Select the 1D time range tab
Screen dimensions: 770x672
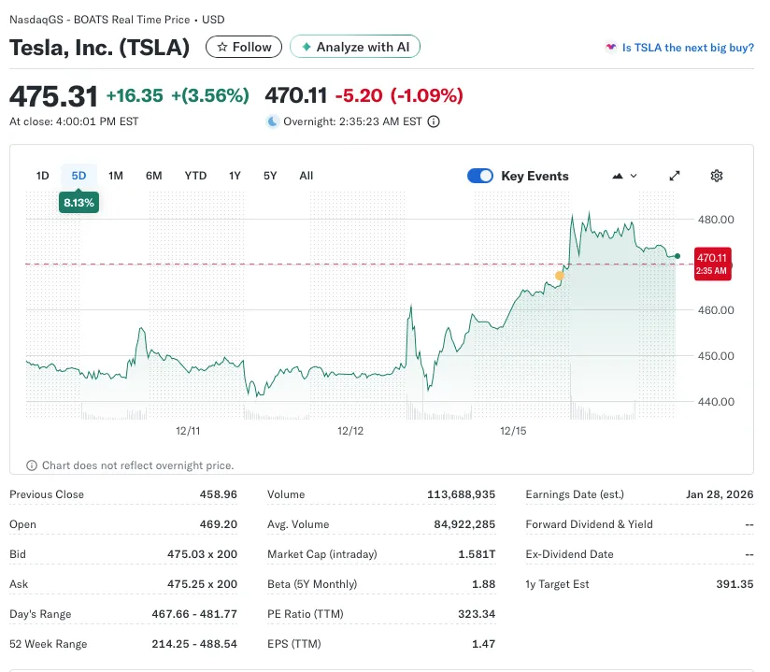[x=42, y=176]
